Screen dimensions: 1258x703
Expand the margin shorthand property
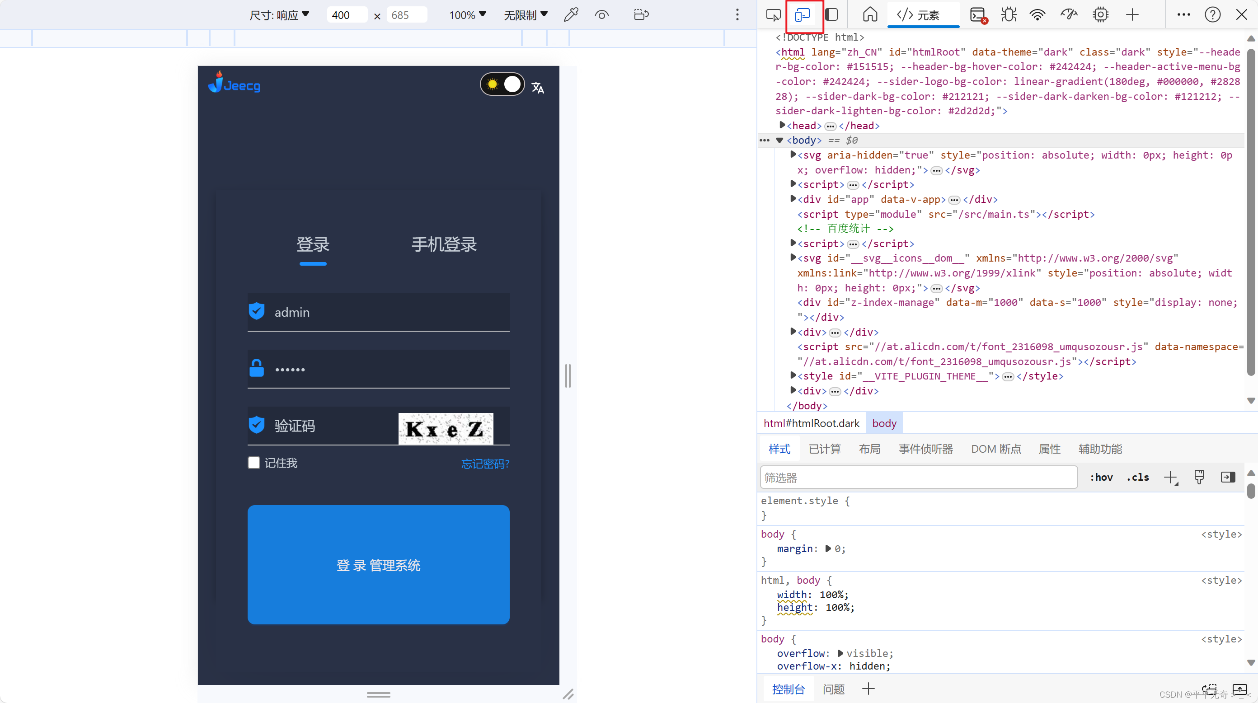(x=828, y=548)
